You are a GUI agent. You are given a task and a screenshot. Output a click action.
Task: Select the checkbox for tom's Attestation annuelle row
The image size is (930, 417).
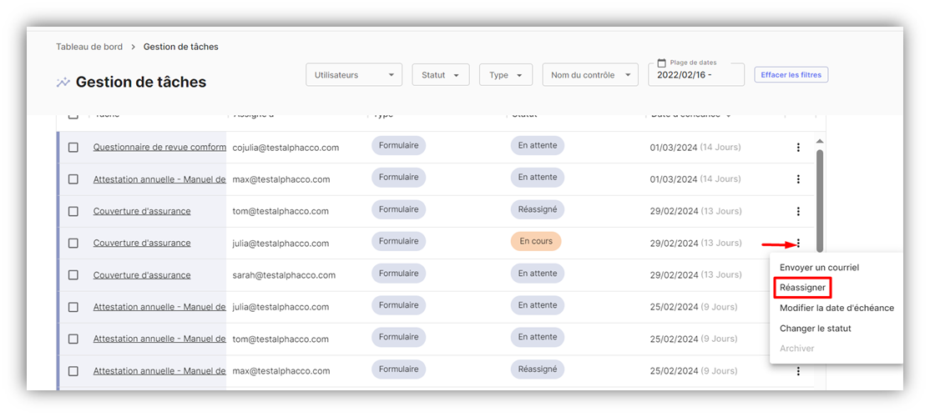point(73,339)
